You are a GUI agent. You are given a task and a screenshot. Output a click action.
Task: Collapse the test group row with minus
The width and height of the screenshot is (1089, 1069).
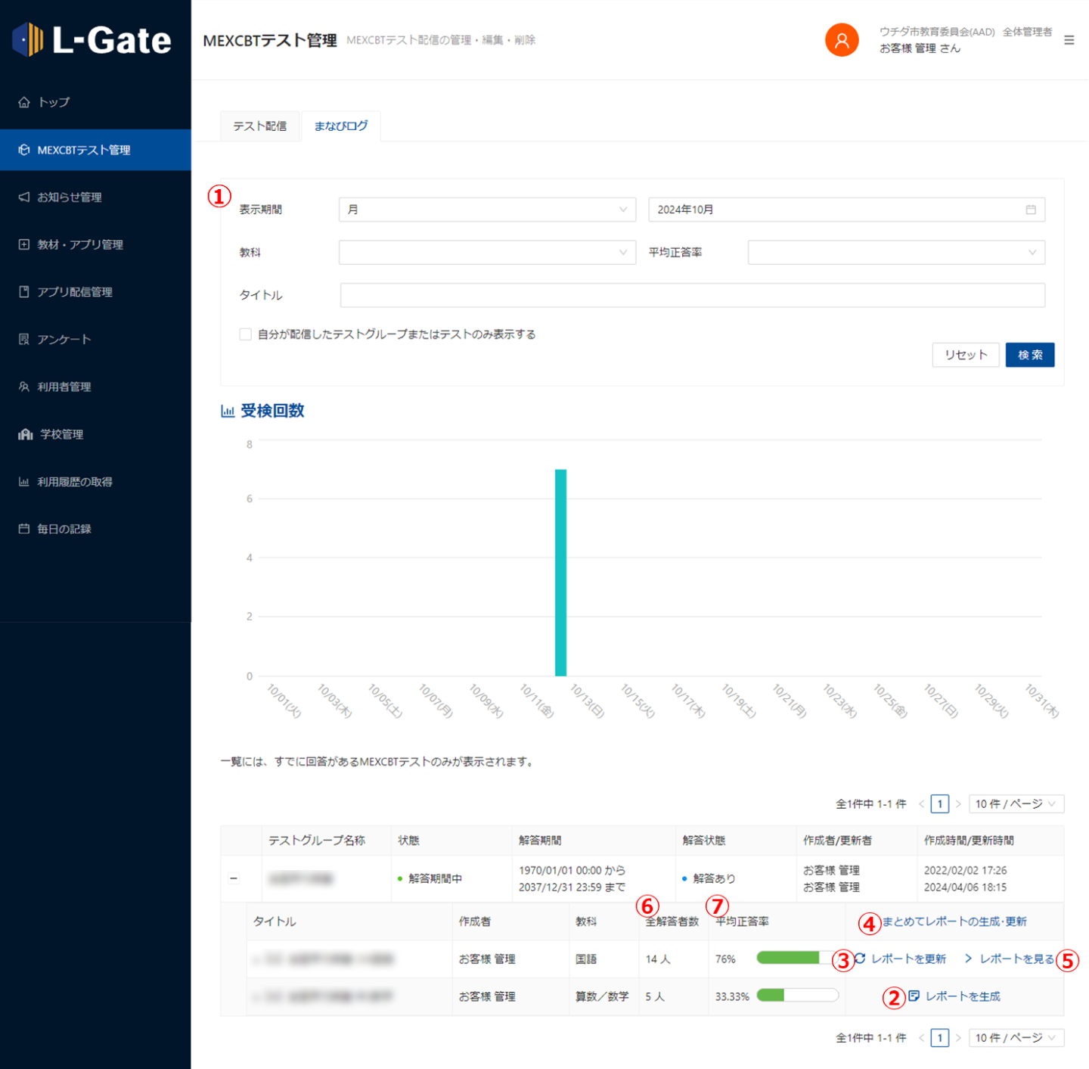pos(234,878)
